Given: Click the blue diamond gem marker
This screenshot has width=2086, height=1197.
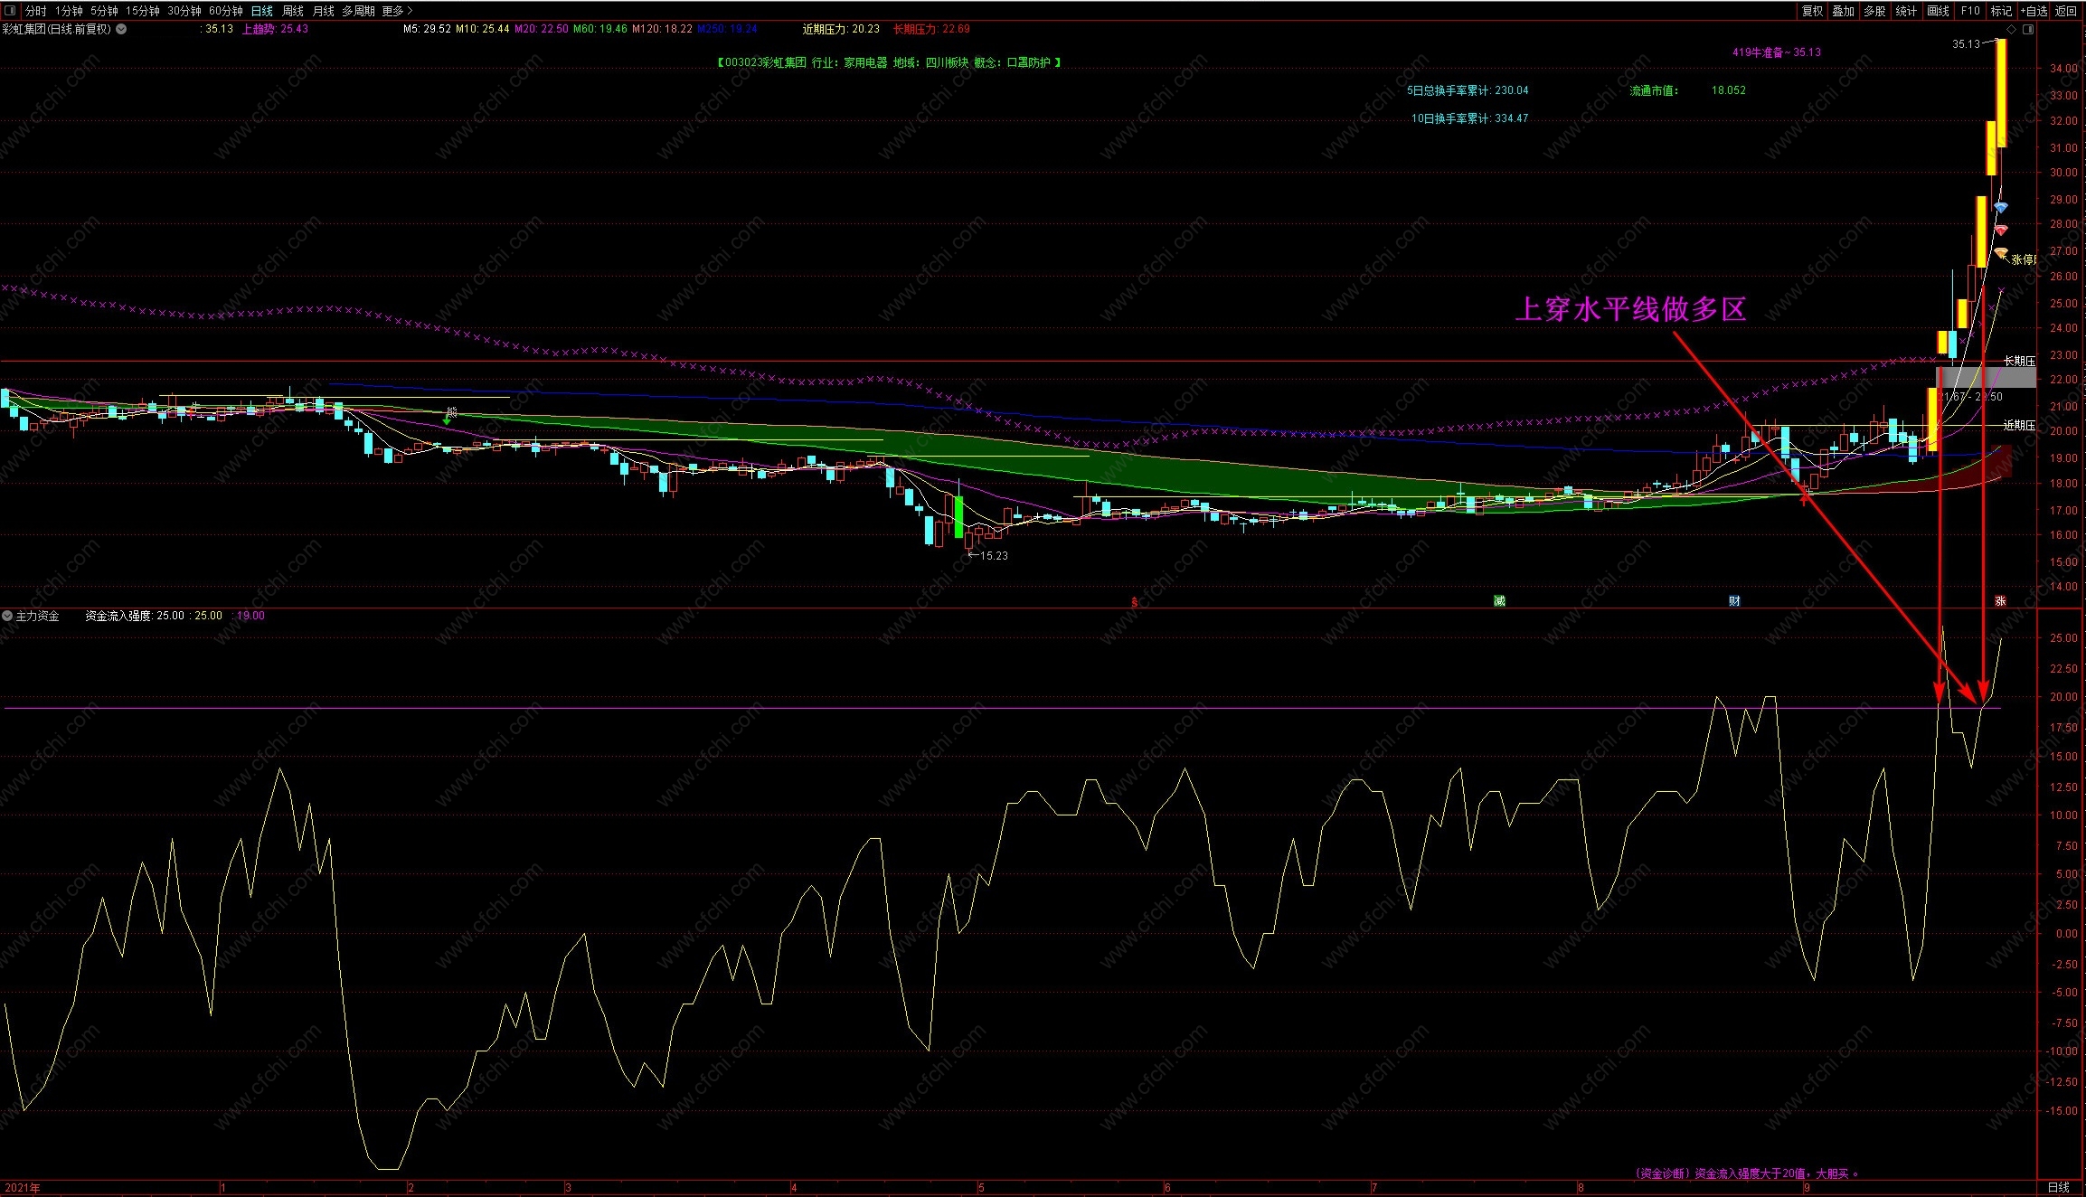Looking at the screenshot, I should [x=2001, y=208].
